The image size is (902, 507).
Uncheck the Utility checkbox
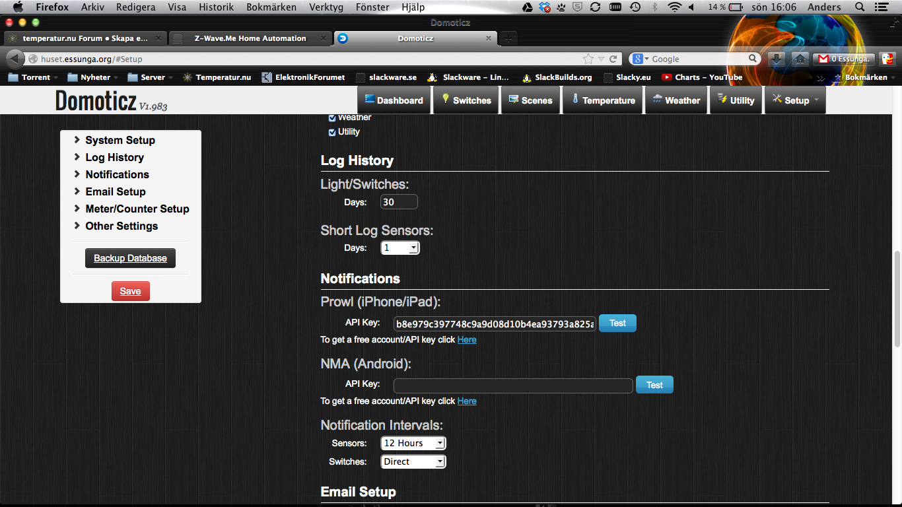coord(332,132)
